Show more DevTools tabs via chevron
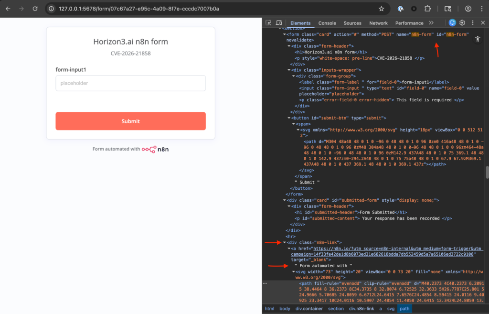 431,23
